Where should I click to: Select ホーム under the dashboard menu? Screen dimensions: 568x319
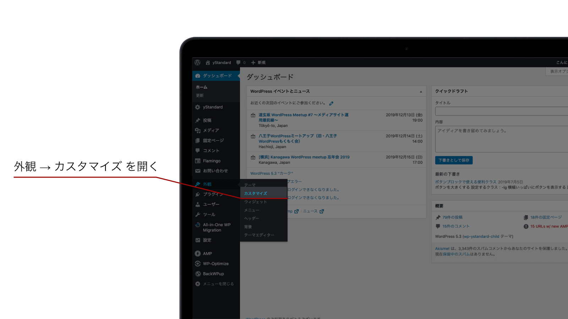202,87
